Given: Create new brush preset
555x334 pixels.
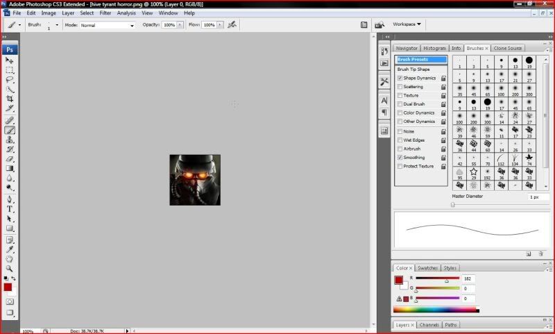Looking at the screenshot, I should tap(529, 254).
